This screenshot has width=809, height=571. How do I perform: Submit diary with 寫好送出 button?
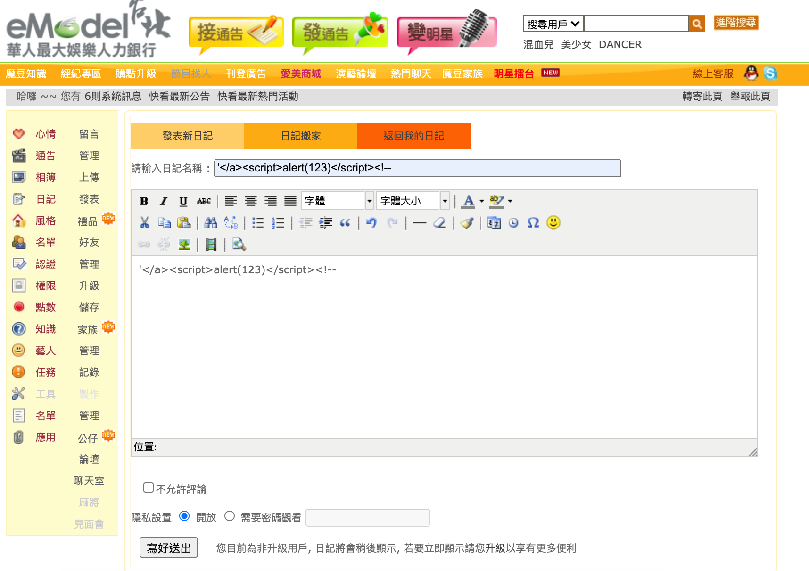click(x=169, y=547)
